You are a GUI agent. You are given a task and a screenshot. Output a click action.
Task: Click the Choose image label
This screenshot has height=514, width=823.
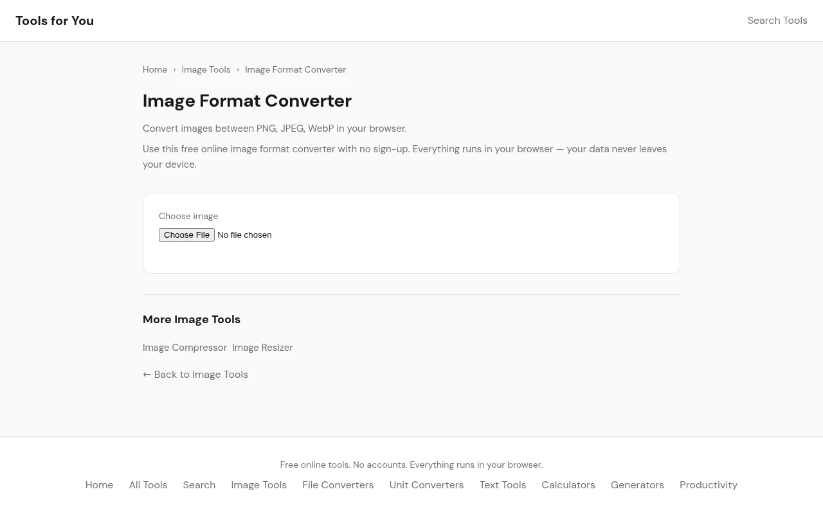click(188, 216)
